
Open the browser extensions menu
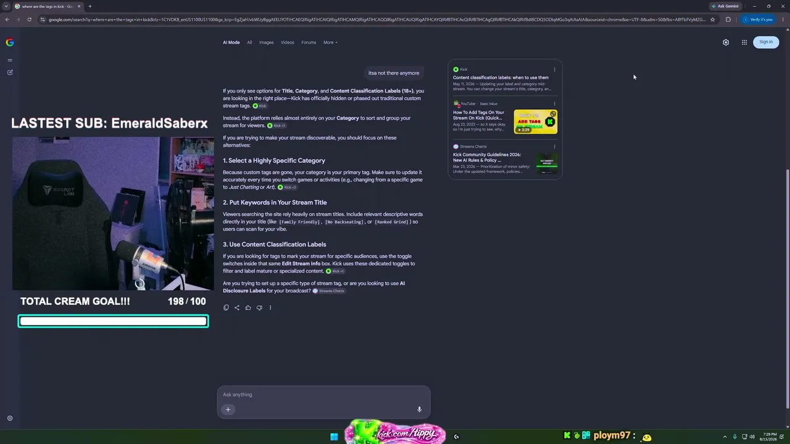pyautogui.click(x=728, y=19)
